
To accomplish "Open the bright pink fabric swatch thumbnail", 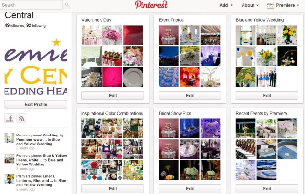I will pos(112,77).
